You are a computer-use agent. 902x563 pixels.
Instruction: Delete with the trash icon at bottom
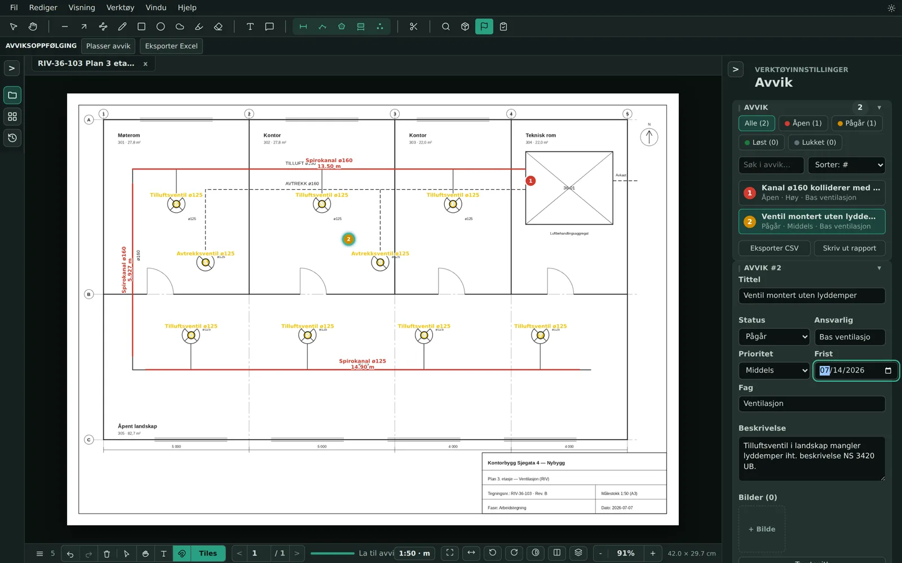click(x=107, y=553)
